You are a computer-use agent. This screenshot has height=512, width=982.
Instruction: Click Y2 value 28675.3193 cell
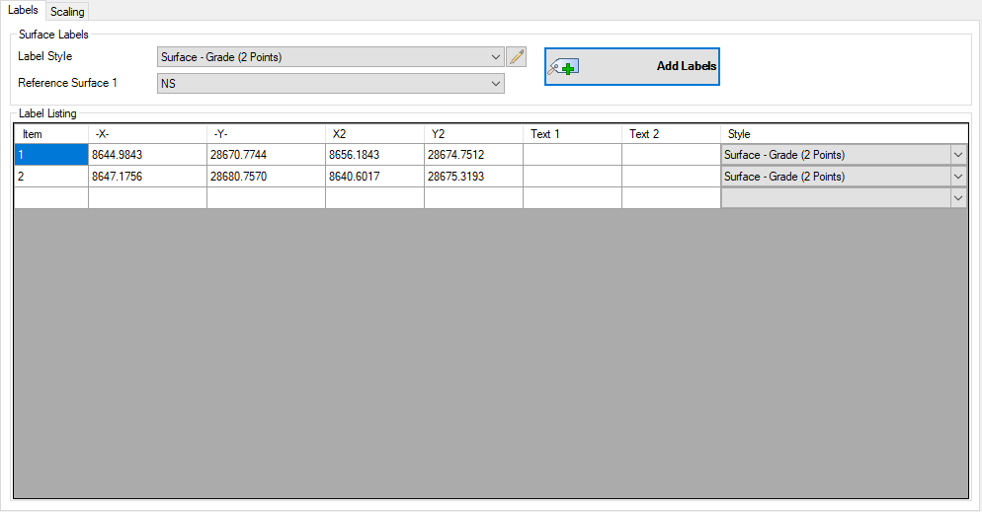[473, 177]
